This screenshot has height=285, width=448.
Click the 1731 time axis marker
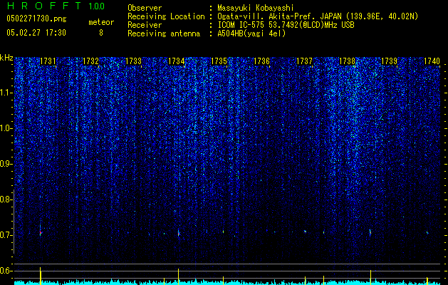(48, 61)
